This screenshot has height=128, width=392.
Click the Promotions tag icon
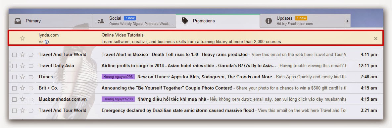pyautogui.click(x=185, y=21)
